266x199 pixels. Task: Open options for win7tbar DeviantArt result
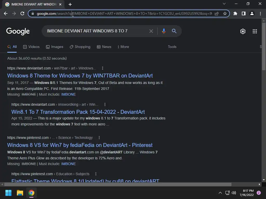point(102,68)
